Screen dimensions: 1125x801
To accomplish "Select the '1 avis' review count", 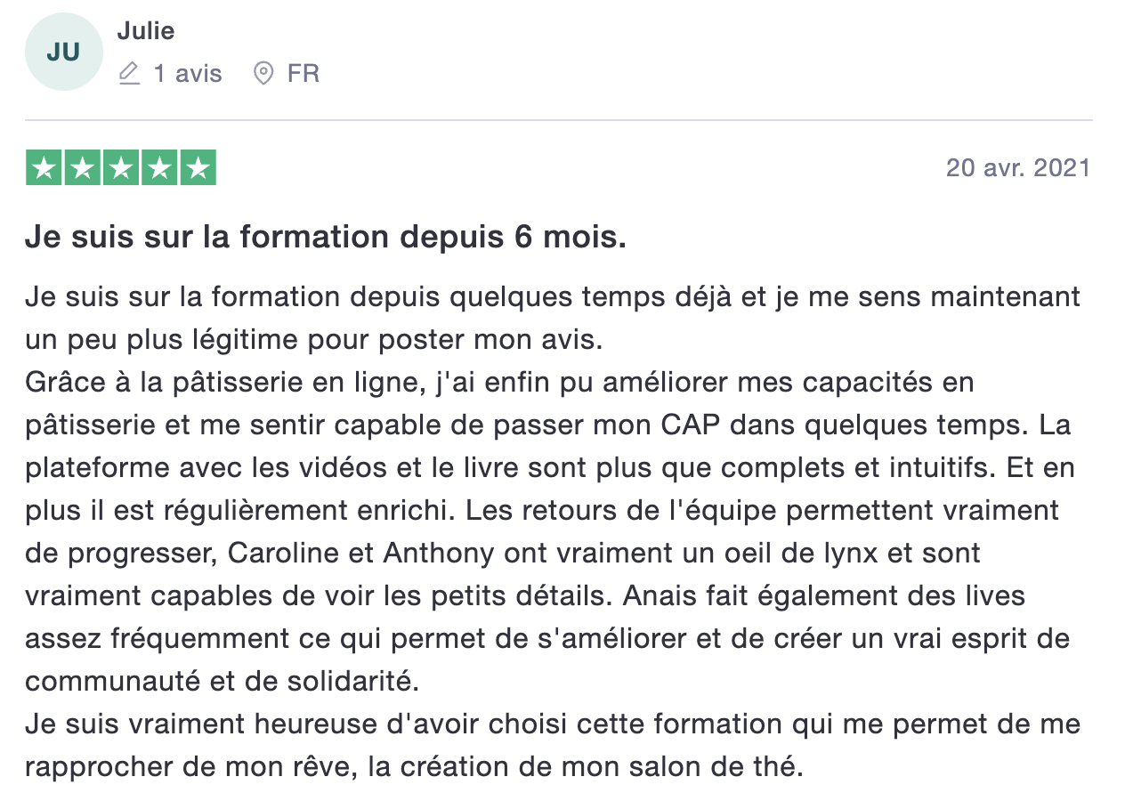I will (x=187, y=73).
